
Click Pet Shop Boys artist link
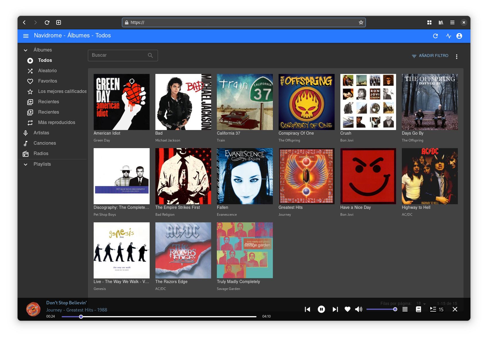coord(105,215)
